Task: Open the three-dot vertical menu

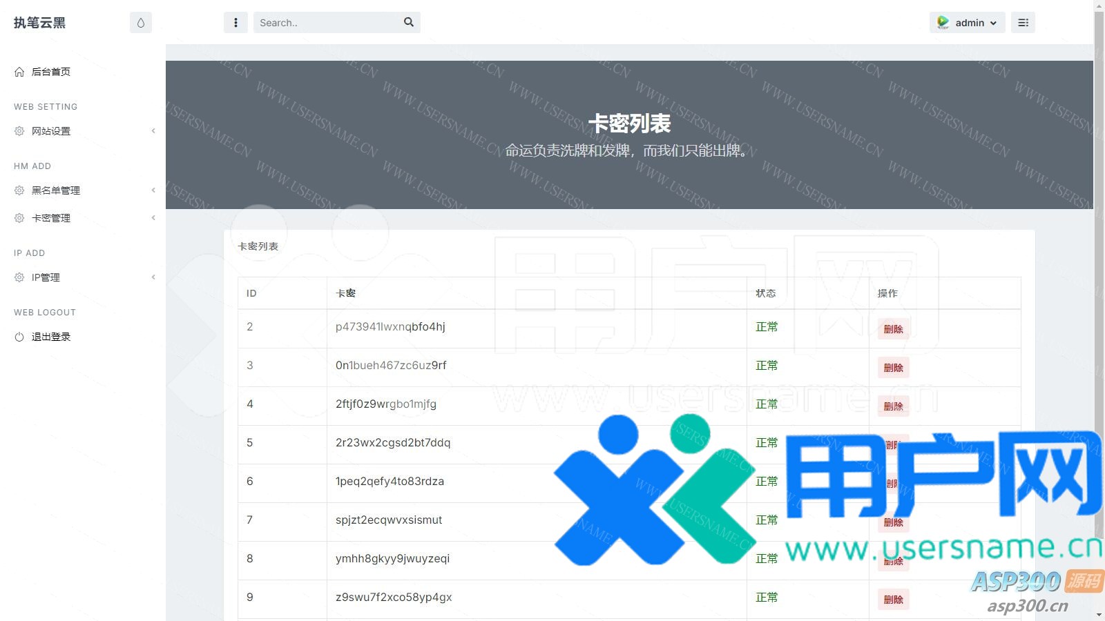Action: click(236, 23)
